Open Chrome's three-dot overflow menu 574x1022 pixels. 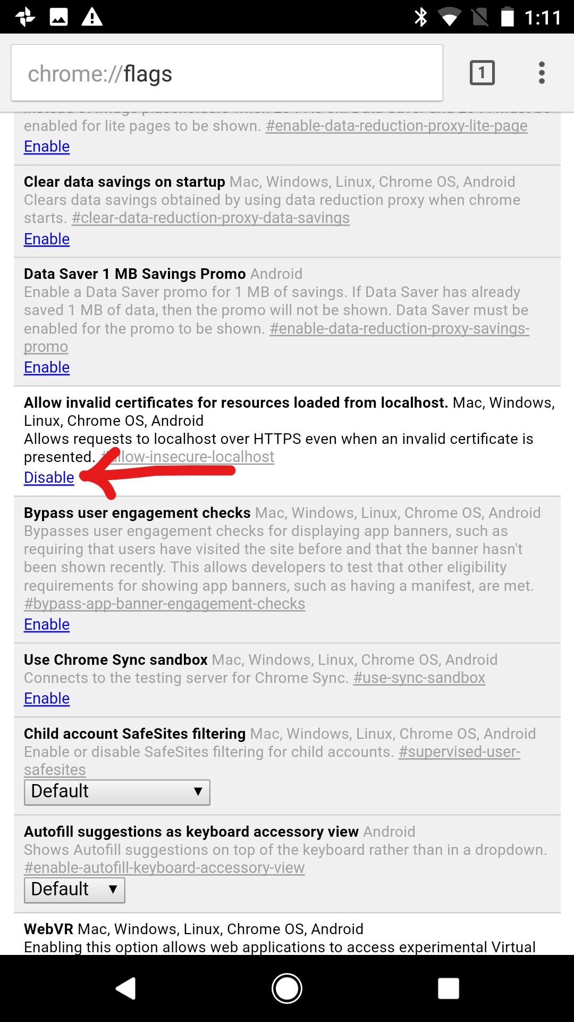[x=542, y=72]
